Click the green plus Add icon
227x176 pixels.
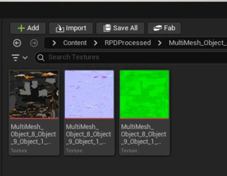[x=22, y=28]
